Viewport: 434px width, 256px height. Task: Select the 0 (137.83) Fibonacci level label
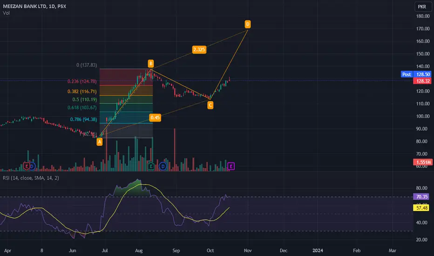click(x=87, y=65)
